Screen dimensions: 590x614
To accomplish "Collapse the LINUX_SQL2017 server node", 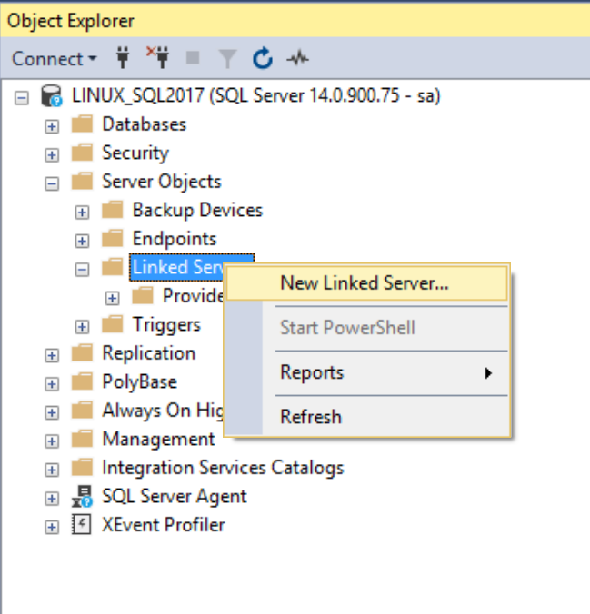I will tap(22, 98).
